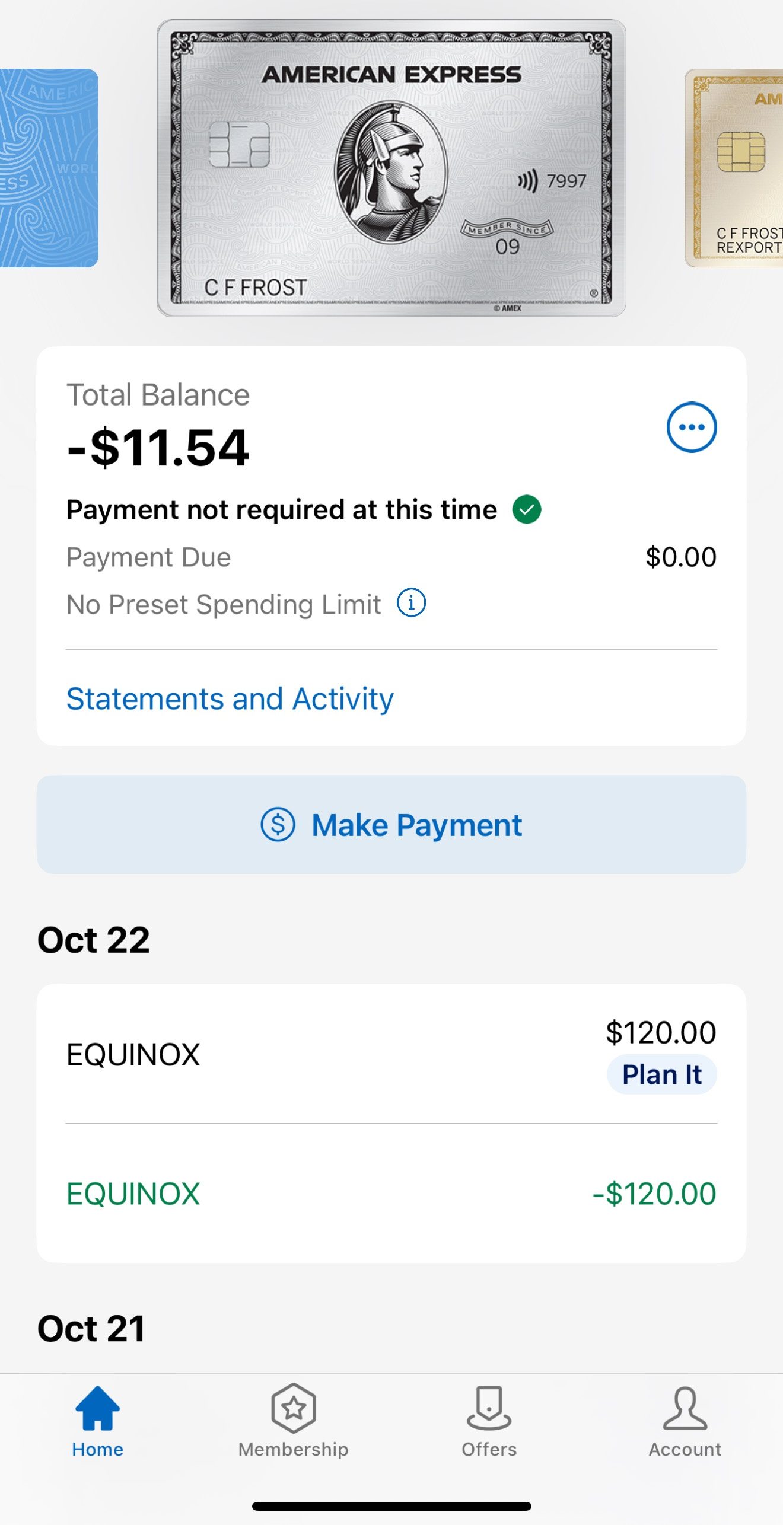Image resolution: width=783 pixels, height=1525 pixels.
Task: Open the Membership star badge icon
Action: pos(293,1408)
